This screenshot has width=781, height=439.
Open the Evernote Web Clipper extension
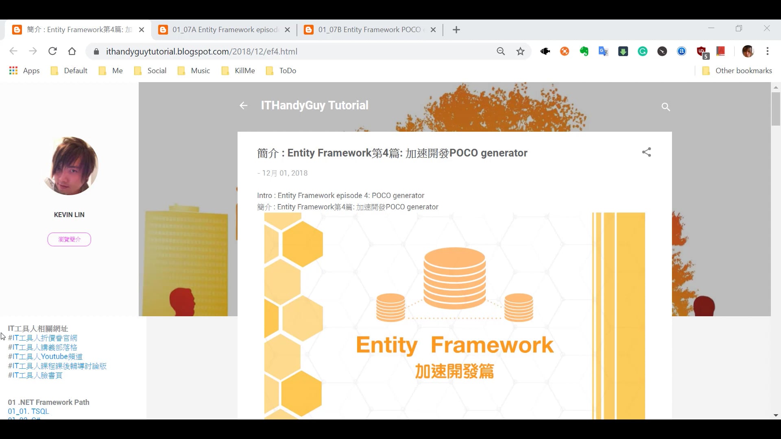(584, 51)
